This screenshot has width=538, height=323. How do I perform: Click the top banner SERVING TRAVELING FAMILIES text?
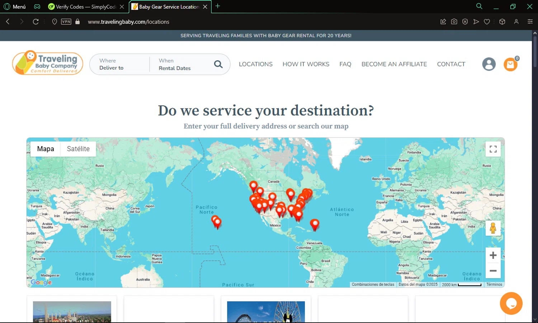tap(266, 36)
